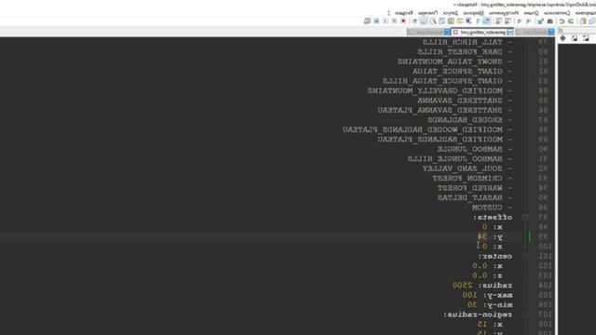Toggle the indent guide icon
596x335 pixels.
tap(468, 21)
